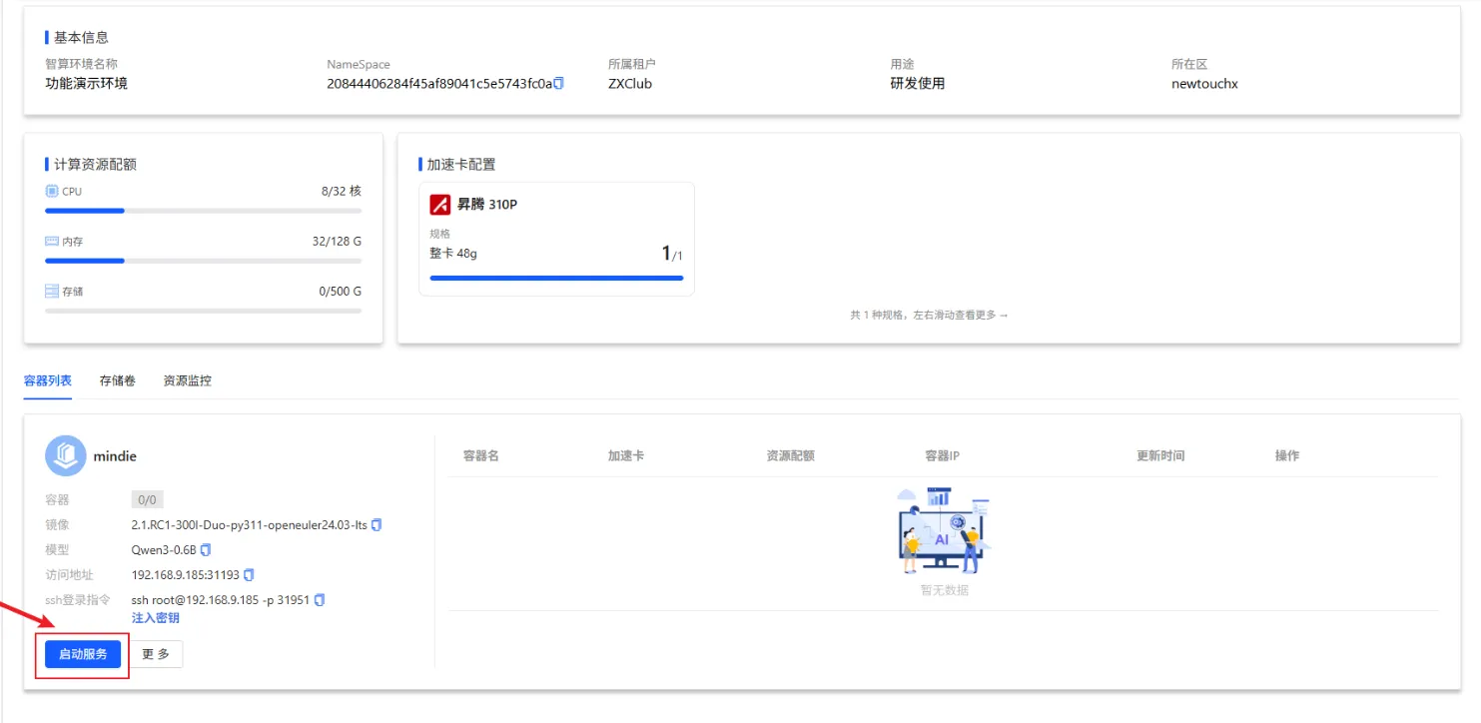Click the 共 1 种规格 hint text

coord(929,315)
